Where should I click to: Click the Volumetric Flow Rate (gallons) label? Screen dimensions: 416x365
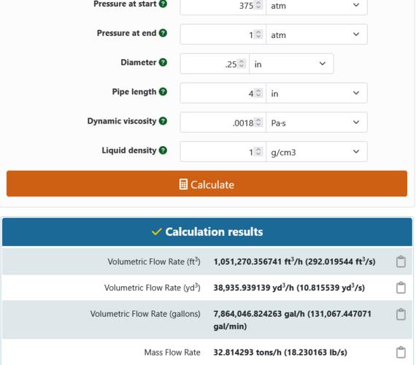pyautogui.click(x=145, y=314)
